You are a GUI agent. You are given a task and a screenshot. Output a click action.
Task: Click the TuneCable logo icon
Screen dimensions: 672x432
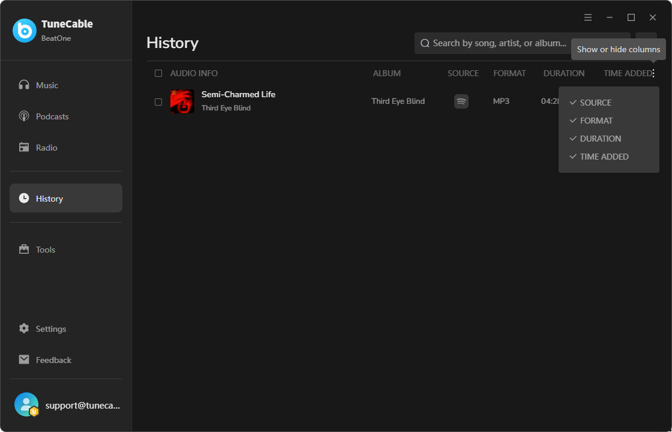point(25,31)
